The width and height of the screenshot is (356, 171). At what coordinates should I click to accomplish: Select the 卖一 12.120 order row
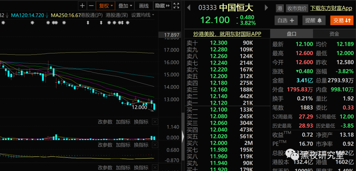click(x=227, y=103)
